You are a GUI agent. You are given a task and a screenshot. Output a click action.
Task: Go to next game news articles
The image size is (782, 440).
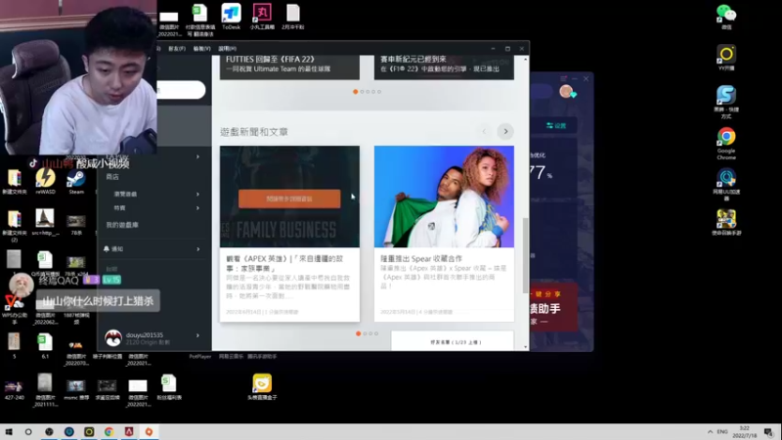point(505,132)
